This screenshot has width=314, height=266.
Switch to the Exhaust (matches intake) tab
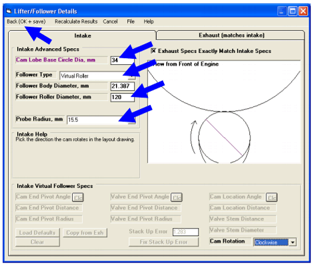pyautogui.click(x=231, y=35)
